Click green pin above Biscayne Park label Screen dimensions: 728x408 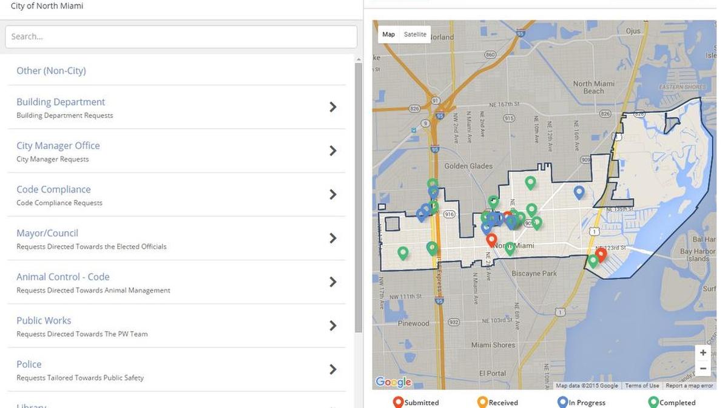click(510, 248)
